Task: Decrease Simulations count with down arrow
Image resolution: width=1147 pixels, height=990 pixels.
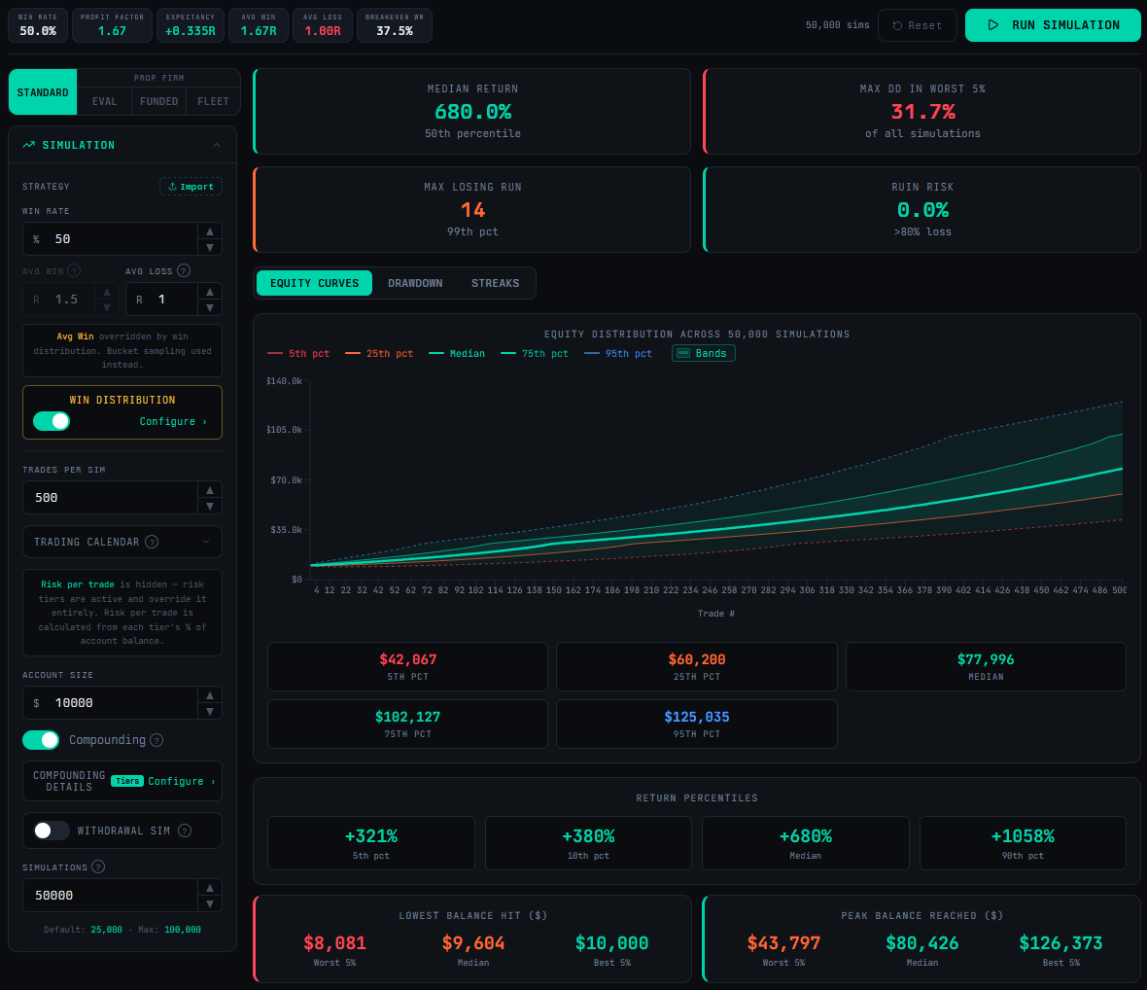Action: tap(210, 903)
